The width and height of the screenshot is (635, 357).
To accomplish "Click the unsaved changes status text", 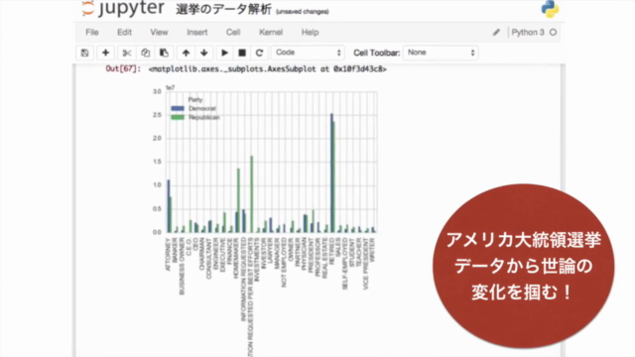I will click(302, 12).
